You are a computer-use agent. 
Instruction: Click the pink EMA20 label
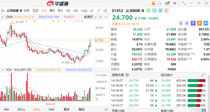(x=69, y=17)
